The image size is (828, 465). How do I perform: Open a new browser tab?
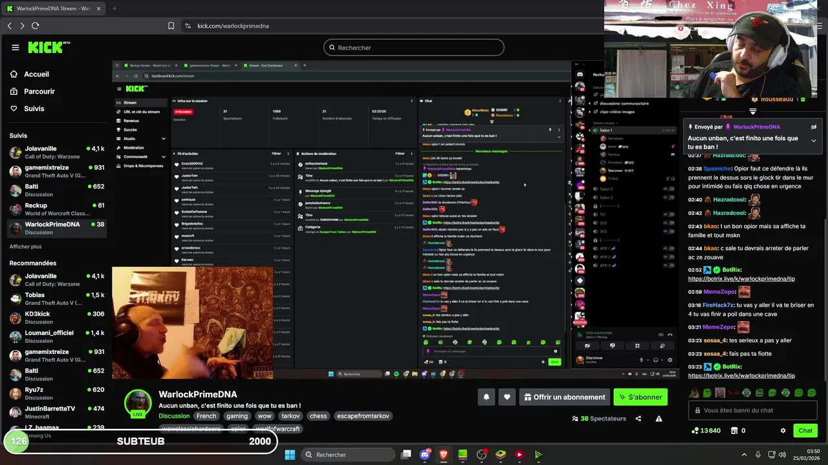click(114, 8)
